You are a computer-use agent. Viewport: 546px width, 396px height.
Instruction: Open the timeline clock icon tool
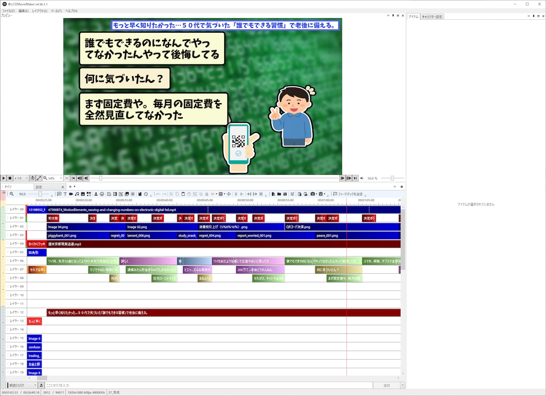146,194
